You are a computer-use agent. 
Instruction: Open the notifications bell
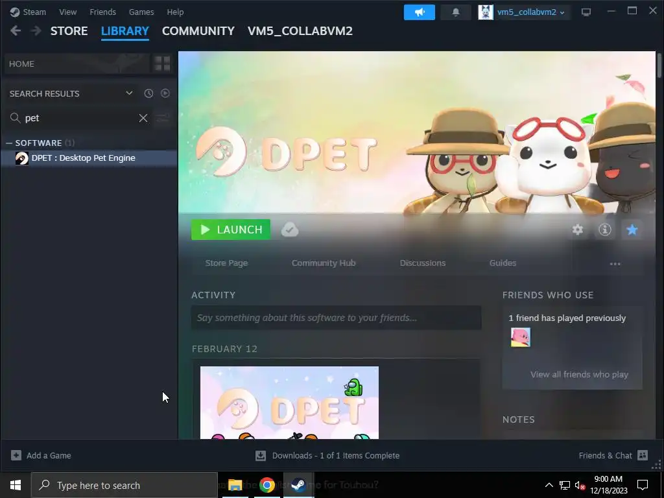(x=456, y=12)
